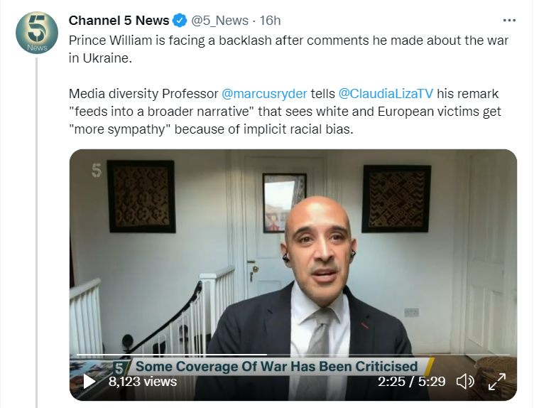The image size is (534, 408).
Task: Play the Channel 5 News video
Action: (x=89, y=382)
